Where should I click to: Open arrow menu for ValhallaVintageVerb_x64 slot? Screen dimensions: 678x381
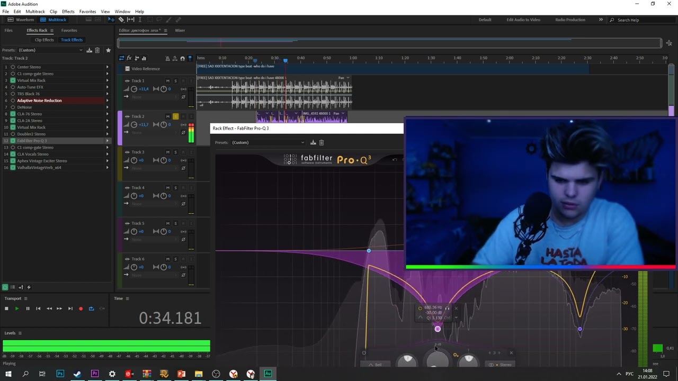point(108,168)
